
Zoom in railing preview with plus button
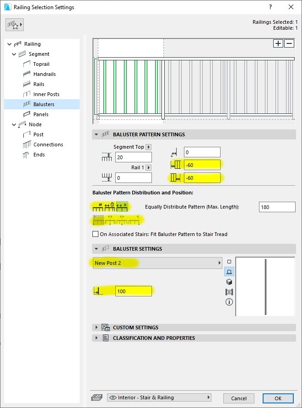tap(278, 43)
